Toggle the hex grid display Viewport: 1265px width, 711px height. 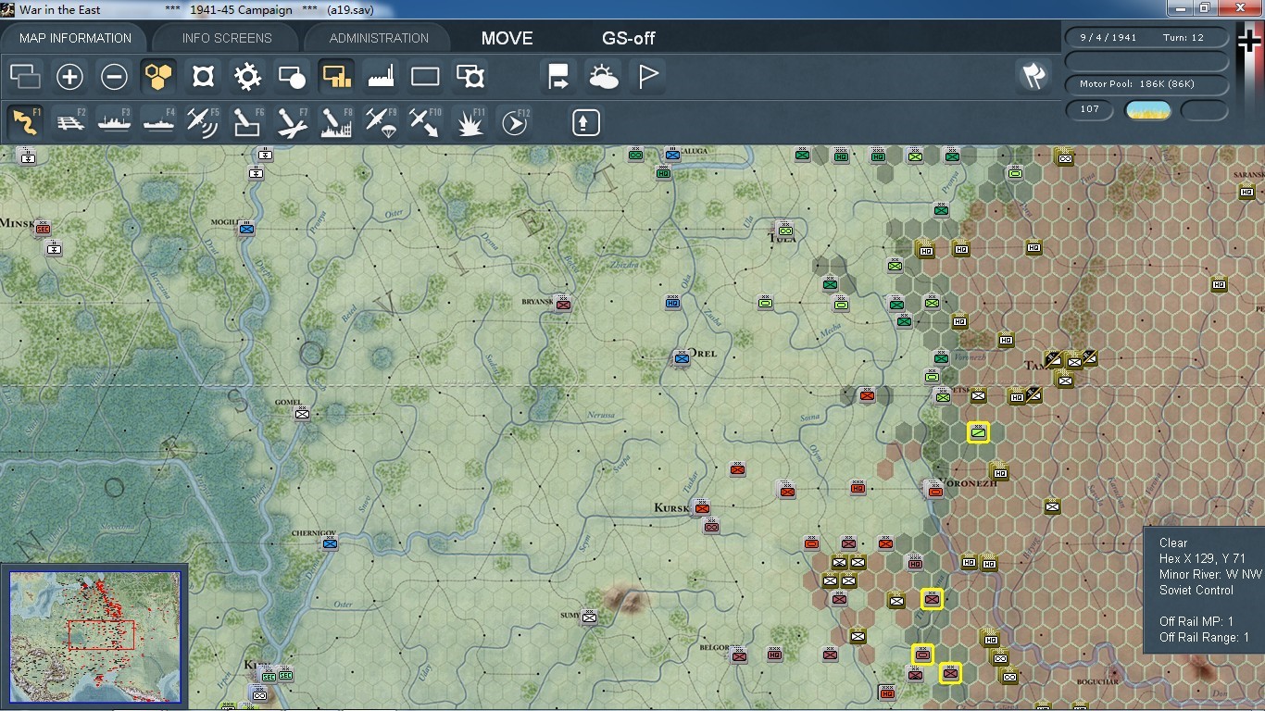click(x=158, y=77)
